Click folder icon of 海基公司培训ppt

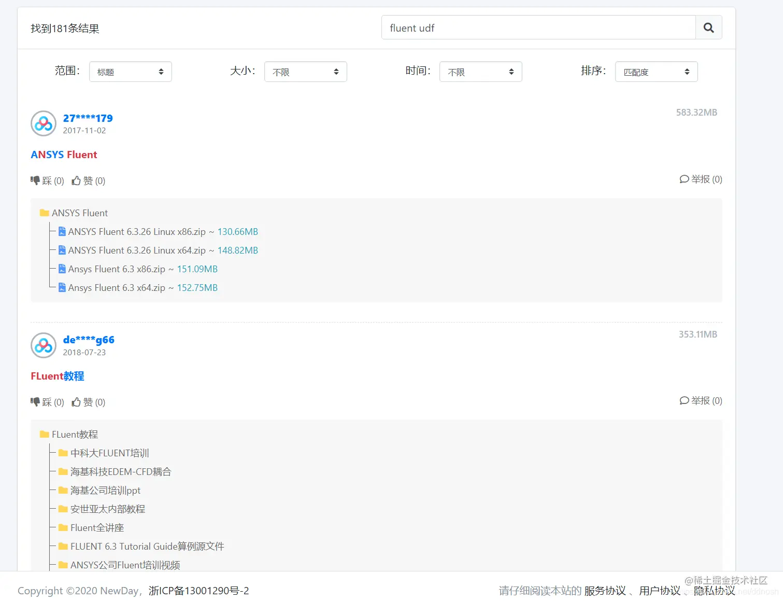click(x=63, y=490)
